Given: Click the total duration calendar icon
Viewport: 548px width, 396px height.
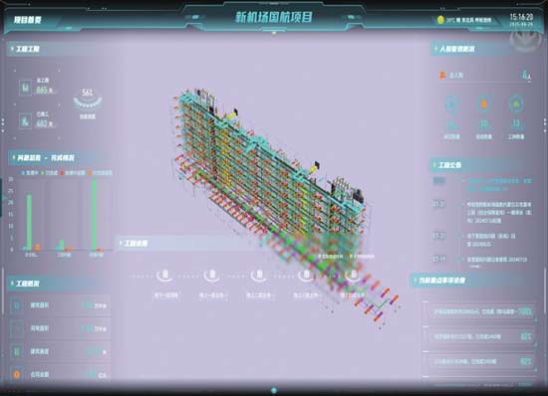Looking at the screenshot, I should tap(25, 87).
